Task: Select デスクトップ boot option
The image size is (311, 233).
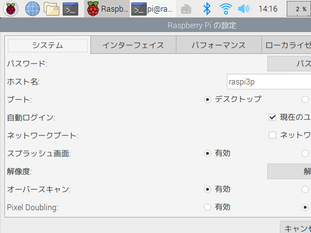Action: (208, 100)
